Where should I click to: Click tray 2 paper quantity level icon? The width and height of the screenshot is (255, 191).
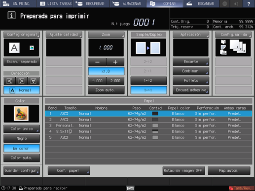point(155,120)
